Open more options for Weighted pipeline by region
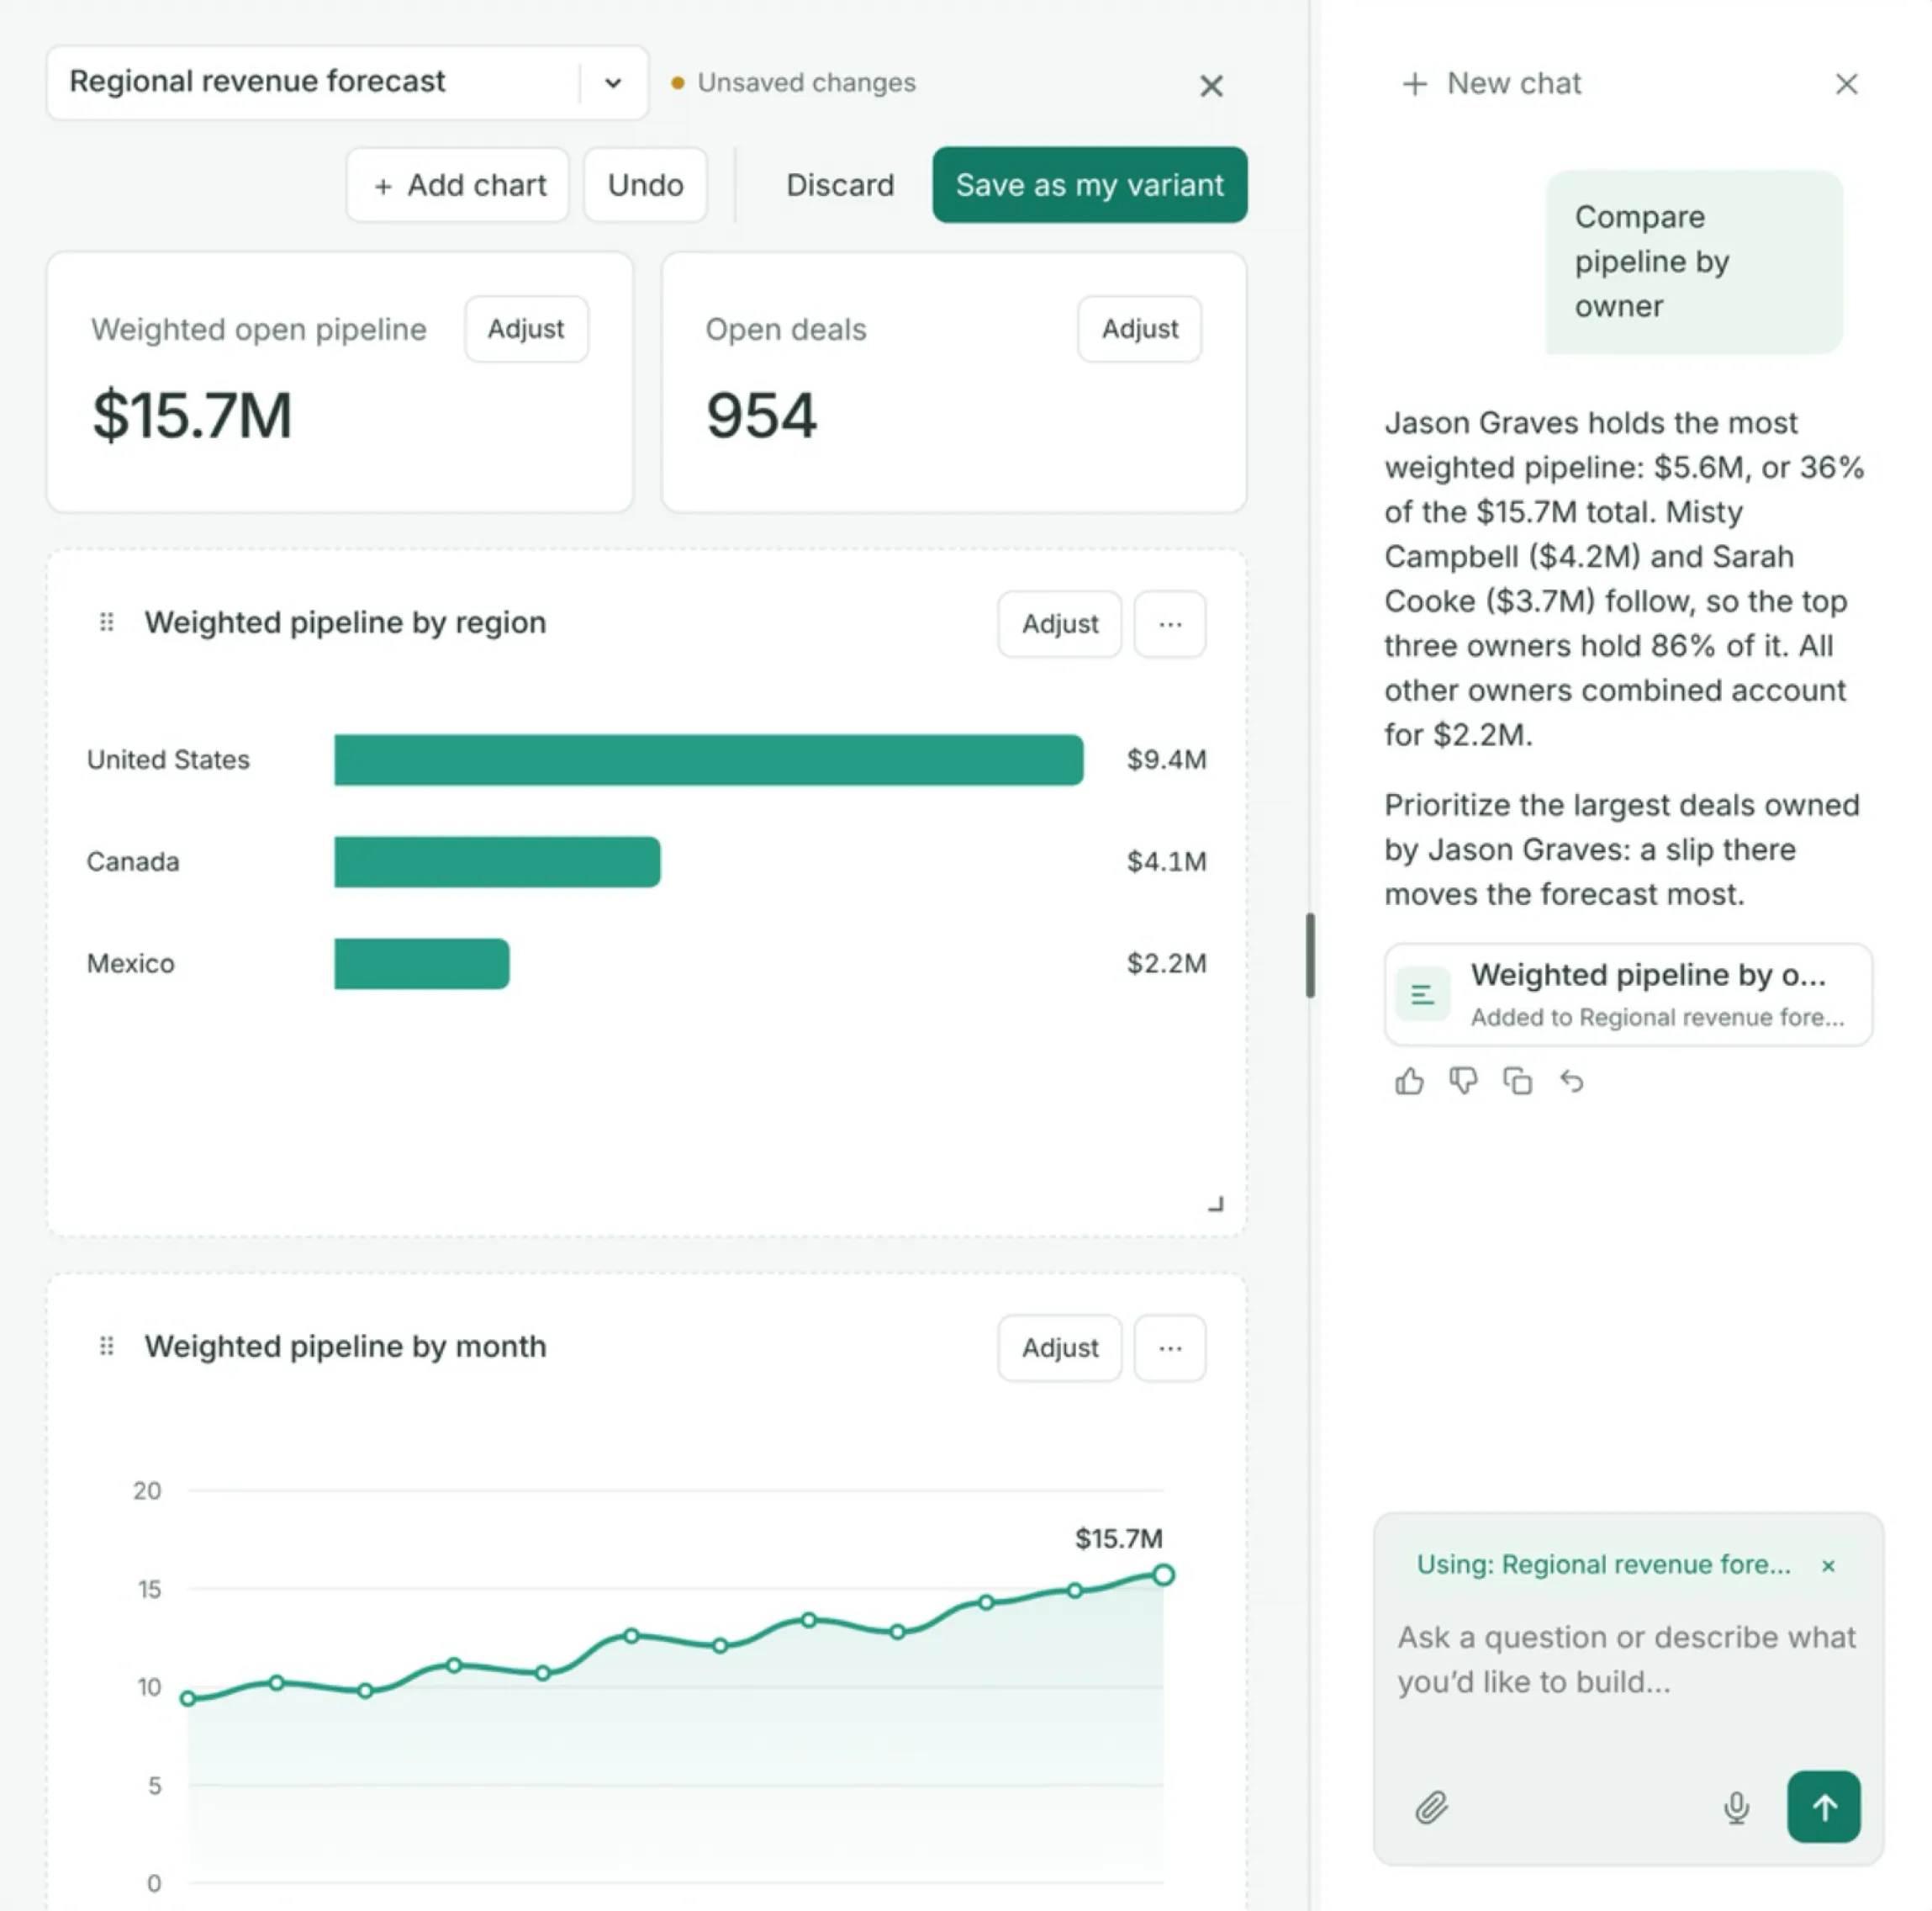This screenshot has height=1911, width=1932. click(x=1169, y=624)
